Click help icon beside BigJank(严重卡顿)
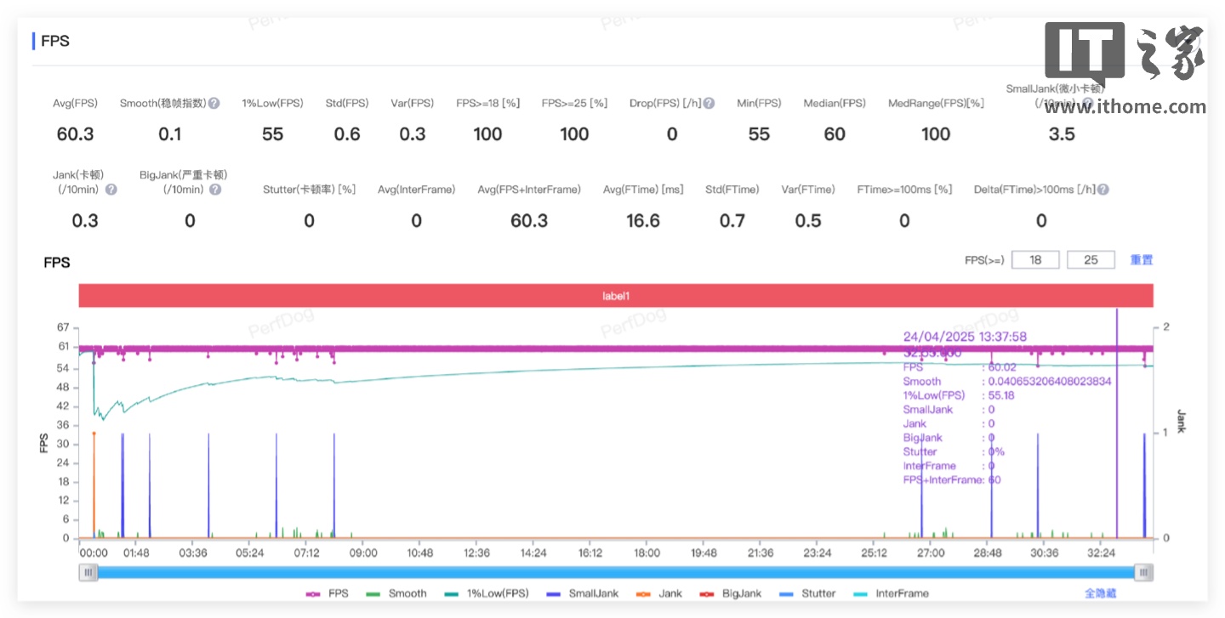The height and width of the screenshot is (618, 1225). click(215, 190)
